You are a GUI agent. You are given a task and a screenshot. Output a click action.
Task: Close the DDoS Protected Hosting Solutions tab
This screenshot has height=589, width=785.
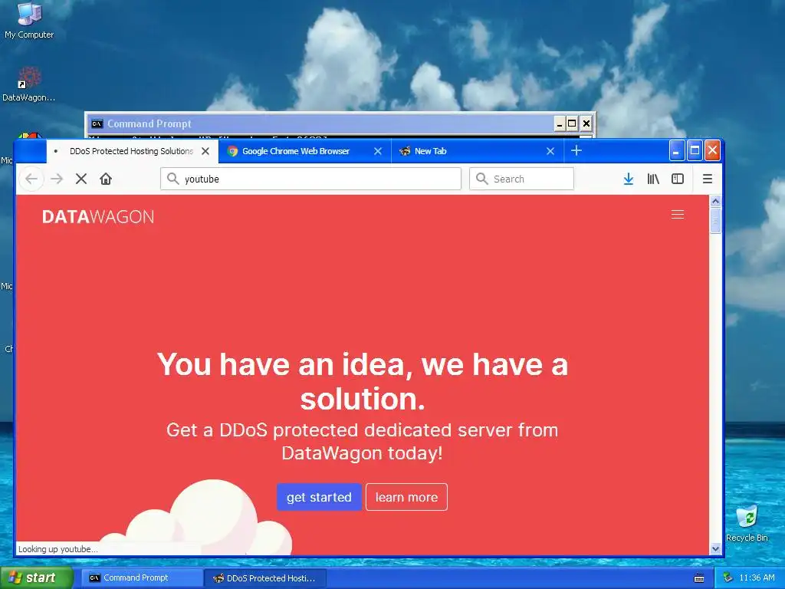pos(205,151)
